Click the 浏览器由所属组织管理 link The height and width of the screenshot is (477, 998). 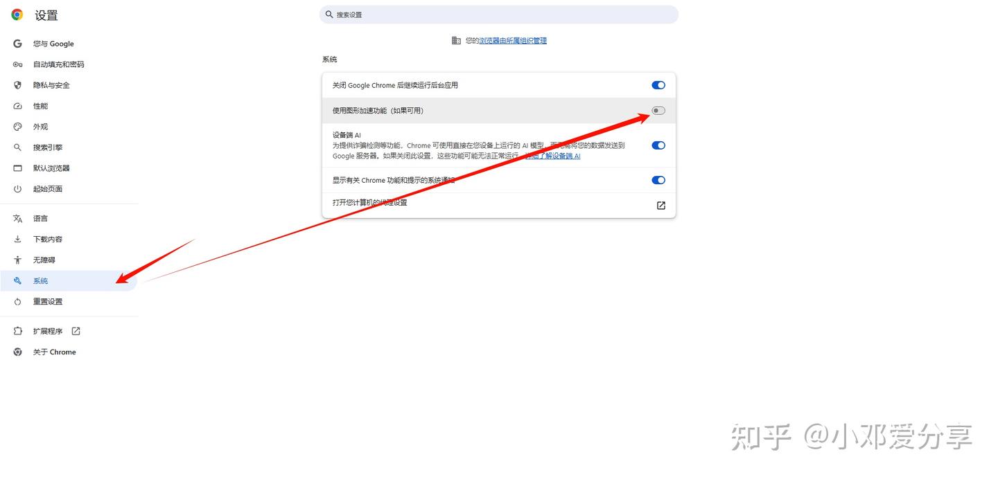click(513, 41)
